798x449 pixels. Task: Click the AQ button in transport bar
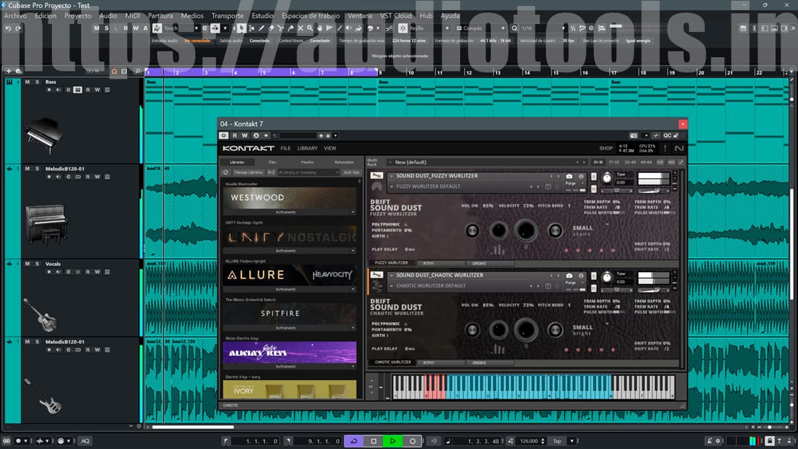[x=85, y=441]
